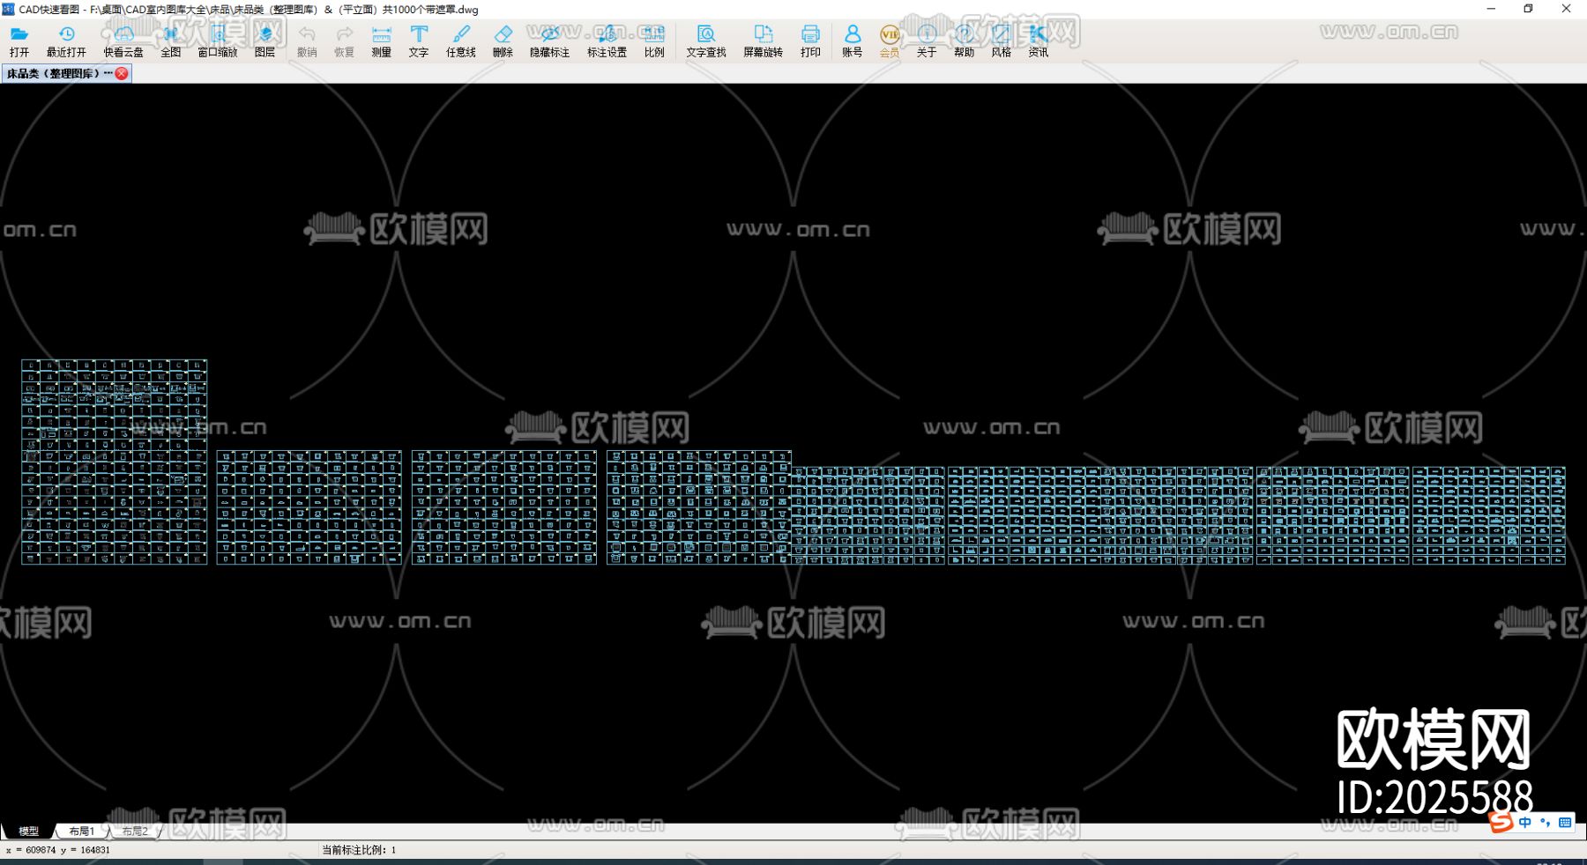Close the 床品类 drawing tab

click(122, 74)
